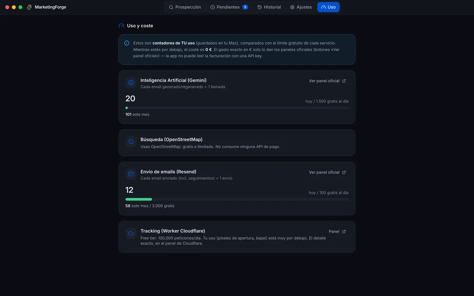Click the external link icon in Gemini card
Image resolution: width=474 pixels, height=296 pixels.
(344, 81)
